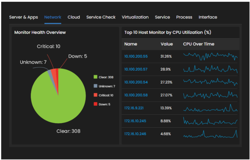The height and width of the screenshot is (160, 250).
Task: Click the 31.26% CPU value
Action: coord(166,56)
